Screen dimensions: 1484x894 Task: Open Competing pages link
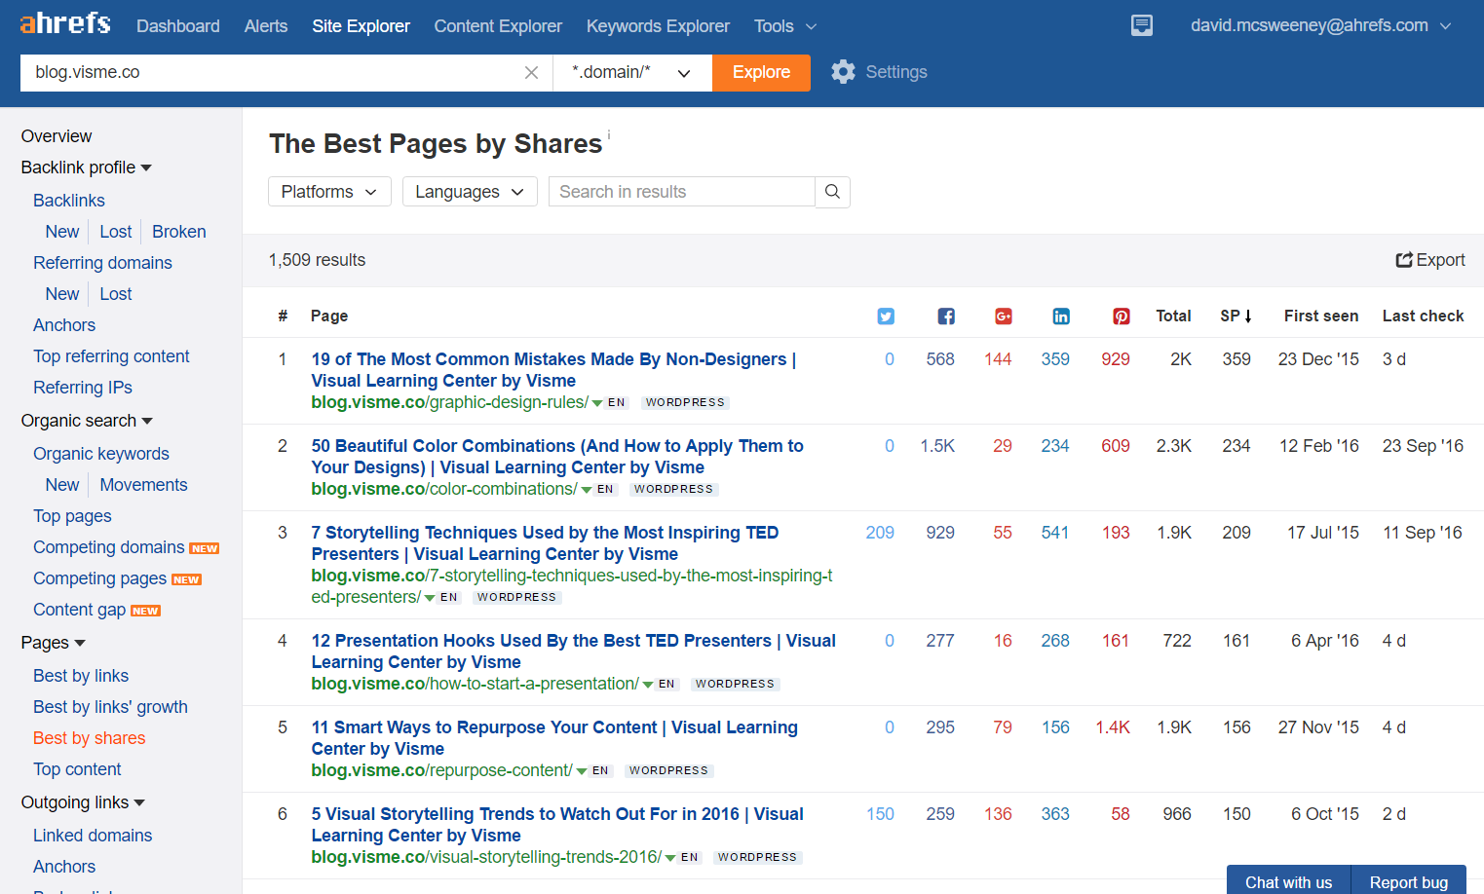(99, 578)
